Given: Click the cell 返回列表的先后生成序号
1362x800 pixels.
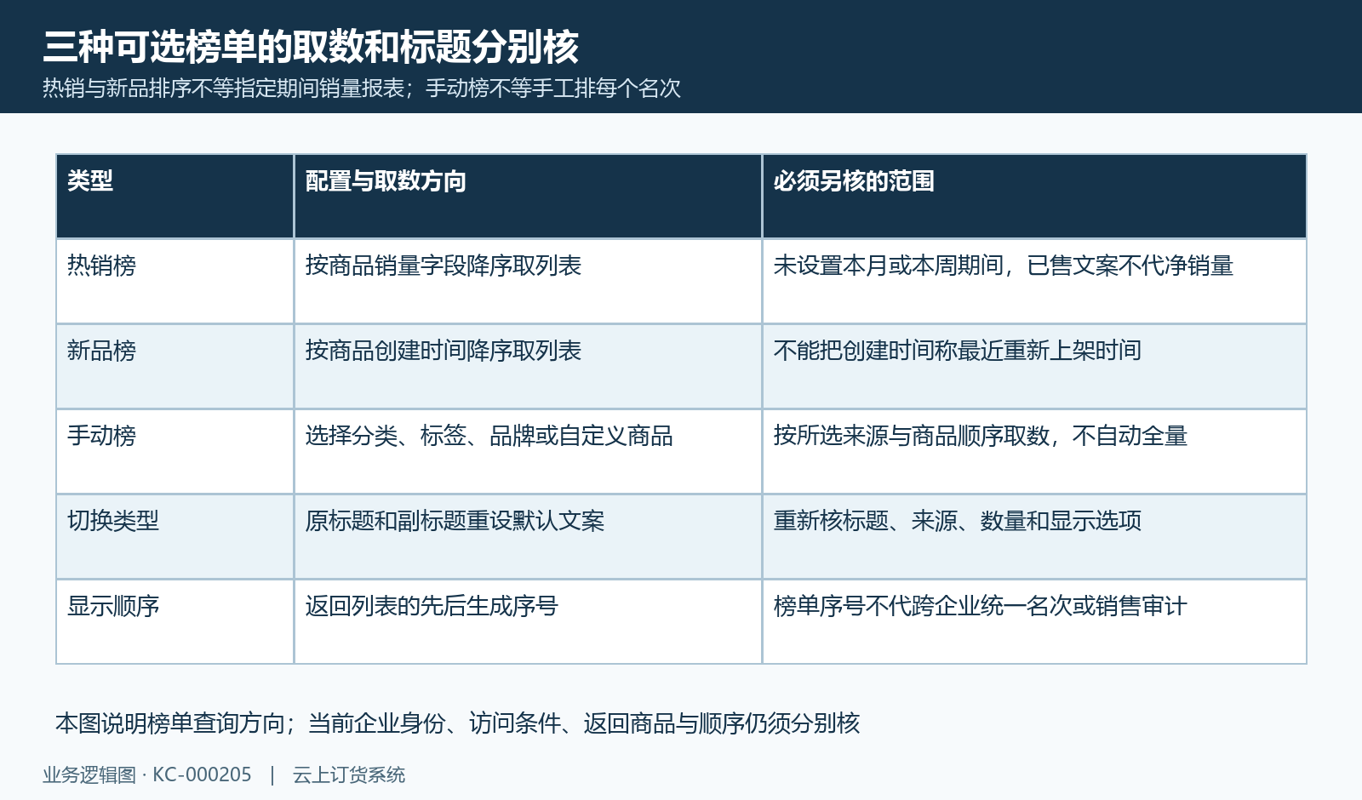Looking at the screenshot, I should [x=528, y=621].
